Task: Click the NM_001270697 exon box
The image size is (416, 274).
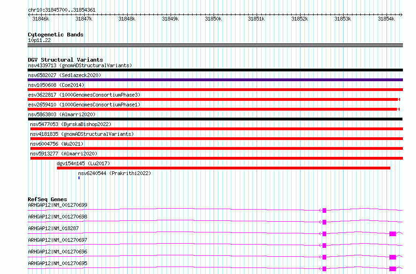Action: [x=324, y=246]
